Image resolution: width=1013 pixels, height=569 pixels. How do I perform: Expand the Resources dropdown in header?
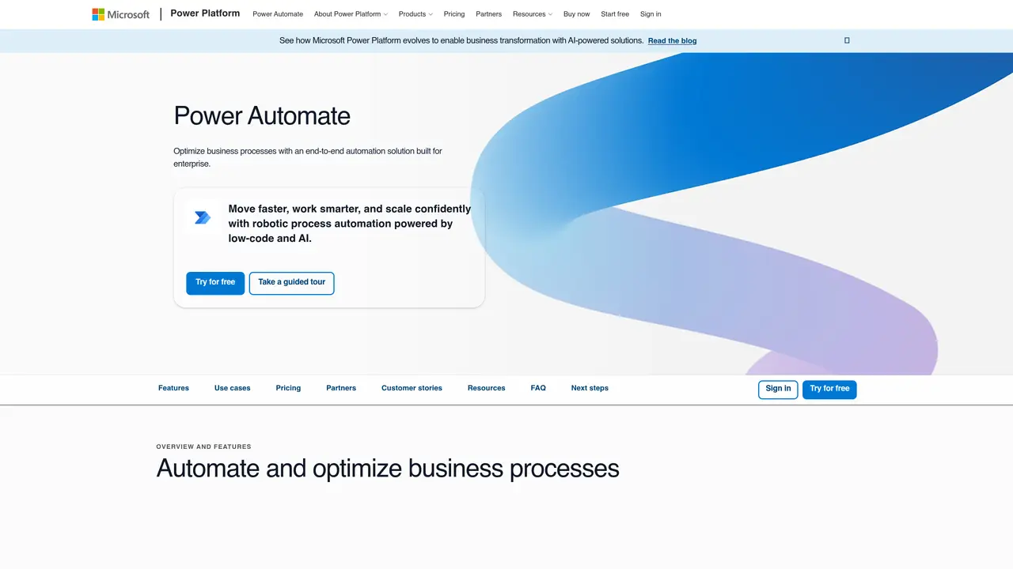tap(533, 14)
